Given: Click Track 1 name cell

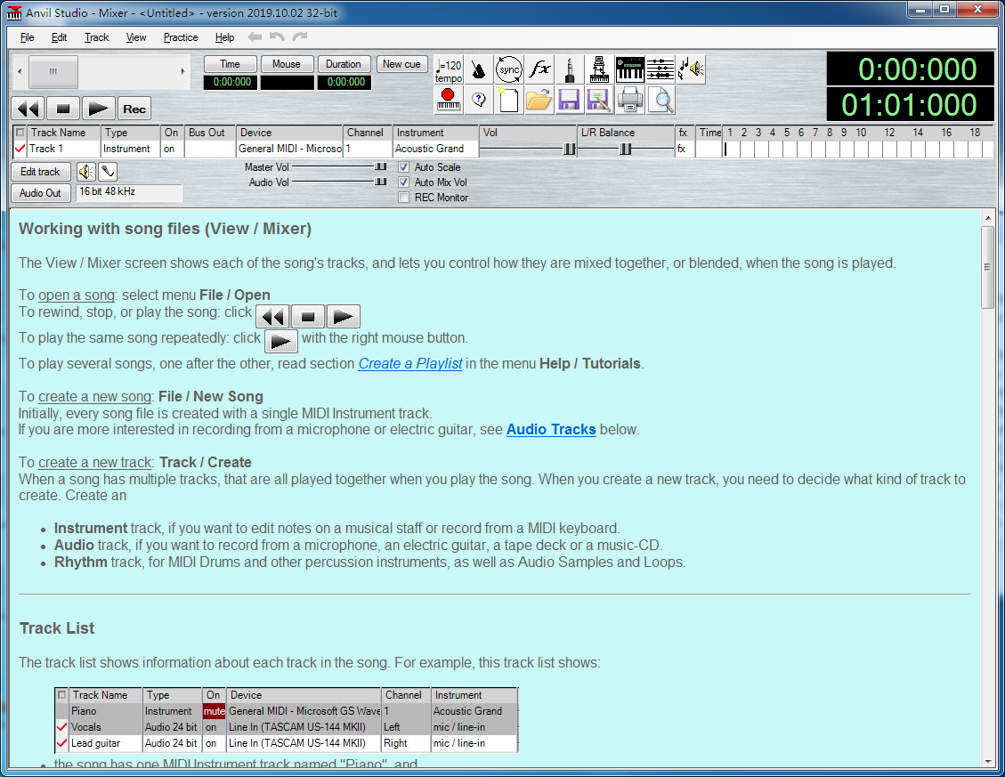Looking at the screenshot, I should pos(64,149).
